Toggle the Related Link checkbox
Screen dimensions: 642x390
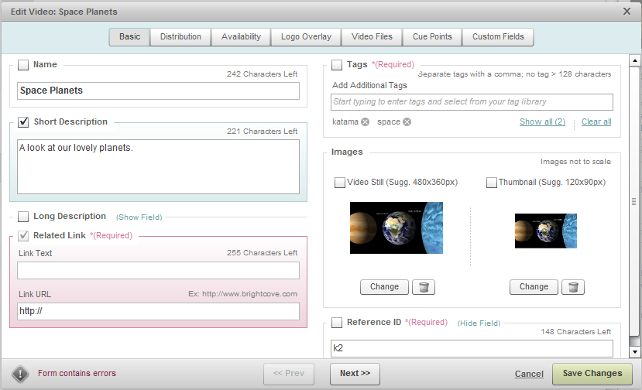(23, 236)
